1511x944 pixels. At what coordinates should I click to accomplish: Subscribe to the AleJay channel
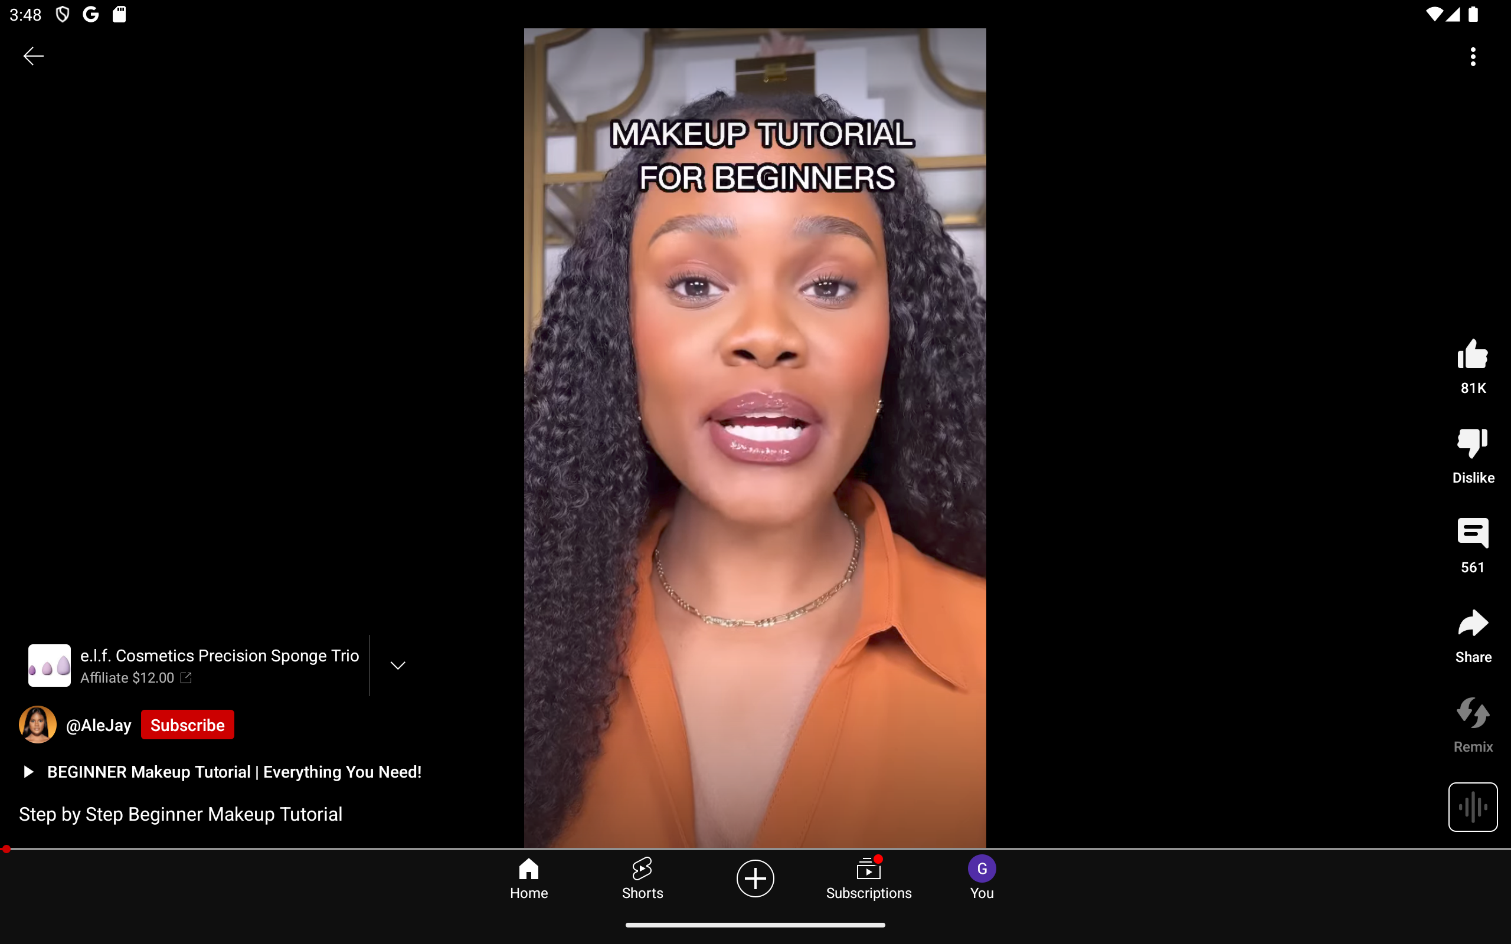pos(187,725)
